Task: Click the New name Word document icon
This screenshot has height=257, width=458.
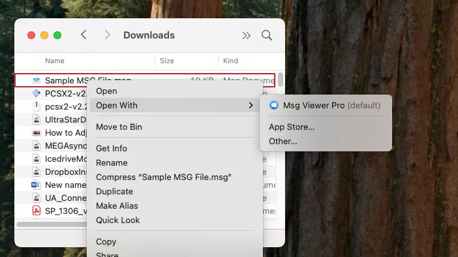Action: [36, 185]
